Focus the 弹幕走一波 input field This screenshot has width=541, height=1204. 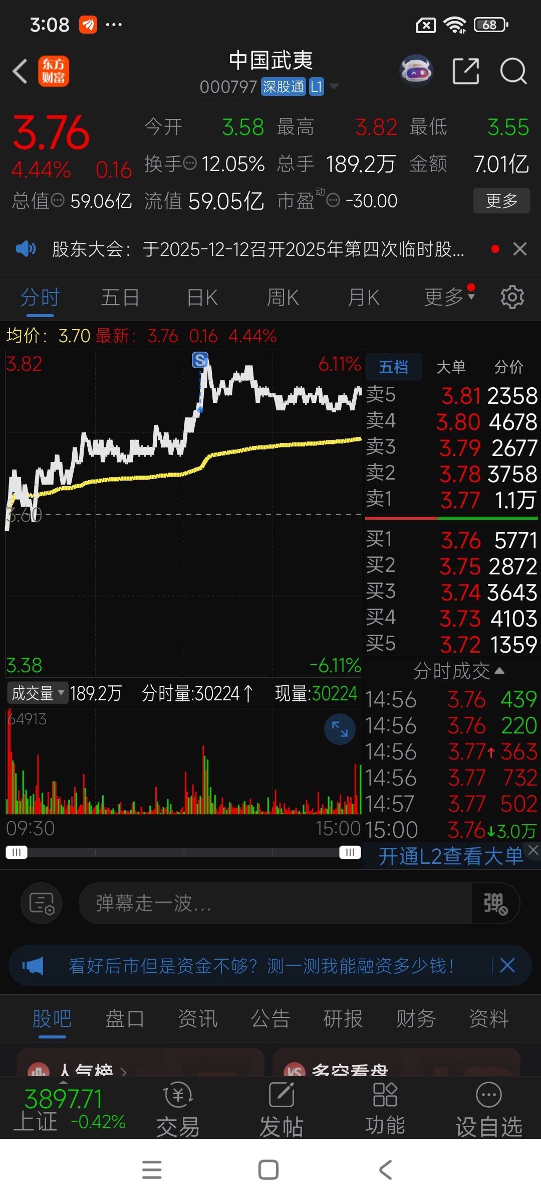point(275,904)
